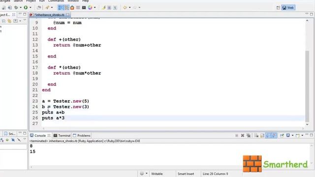
Task: Switch to the Web perspective
Action: pyautogui.click(x=288, y=8)
